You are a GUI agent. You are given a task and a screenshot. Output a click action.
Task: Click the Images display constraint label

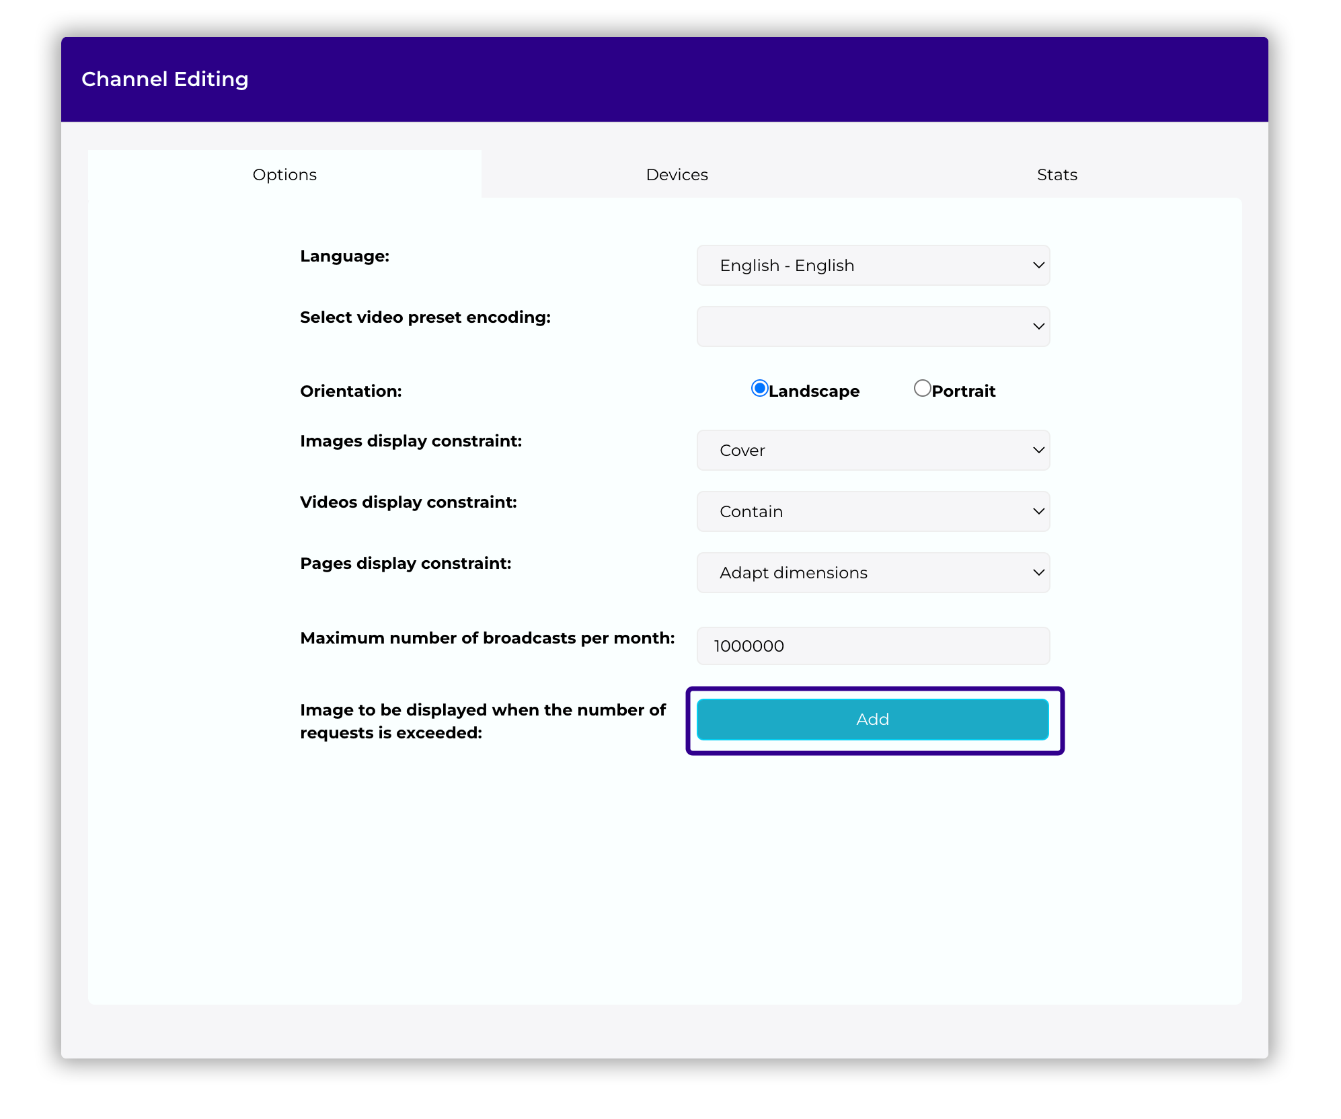coord(411,441)
